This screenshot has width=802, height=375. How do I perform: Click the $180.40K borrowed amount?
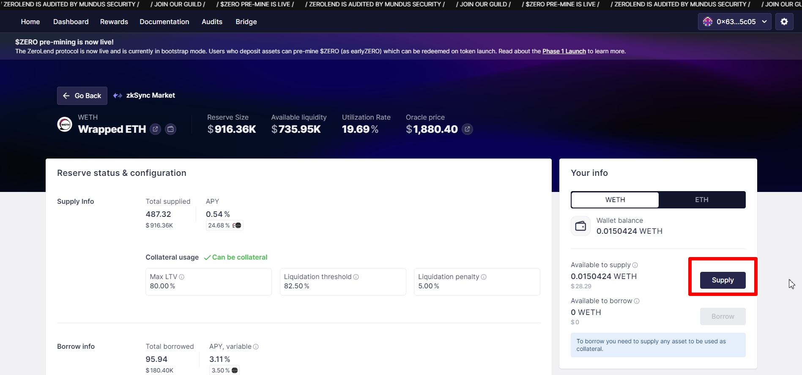(x=159, y=370)
